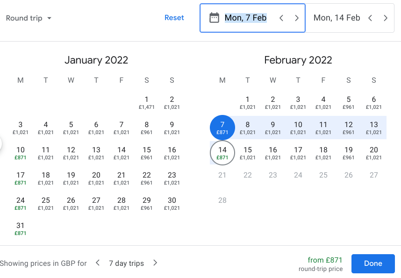This screenshot has width=401, height=278.
Task: Select 1 January priced at £1,471
Action: pyautogui.click(x=147, y=102)
